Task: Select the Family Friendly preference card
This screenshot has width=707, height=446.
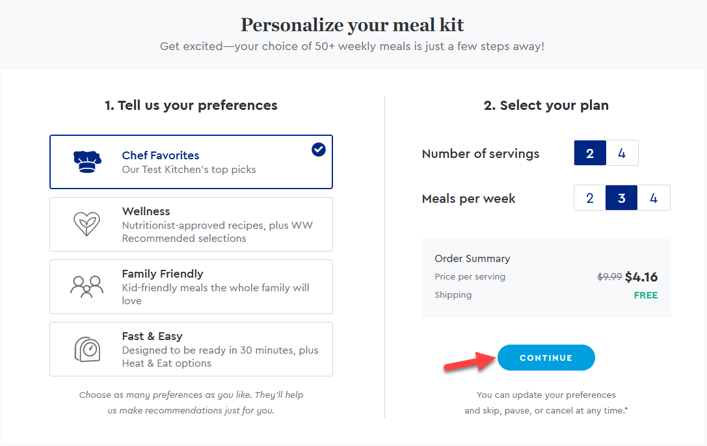Action: [191, 287]
